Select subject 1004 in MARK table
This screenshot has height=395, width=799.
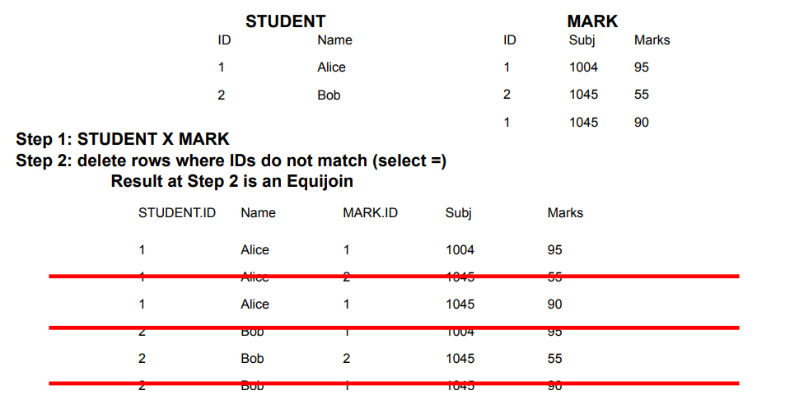click(583, 67)
